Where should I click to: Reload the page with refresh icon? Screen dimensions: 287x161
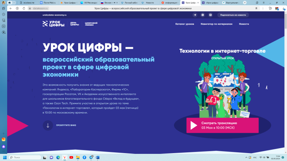[24, 8]
